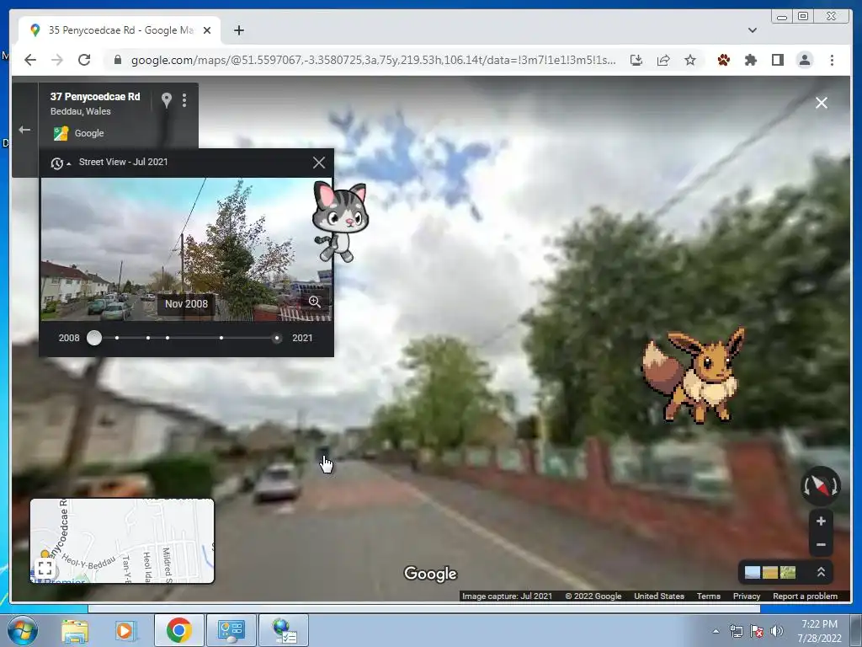Click Report a problem link
862x647 pixels.
805,596
